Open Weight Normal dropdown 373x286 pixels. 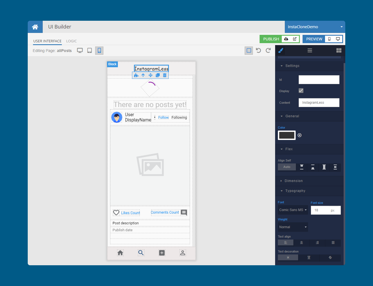[293, 227]
